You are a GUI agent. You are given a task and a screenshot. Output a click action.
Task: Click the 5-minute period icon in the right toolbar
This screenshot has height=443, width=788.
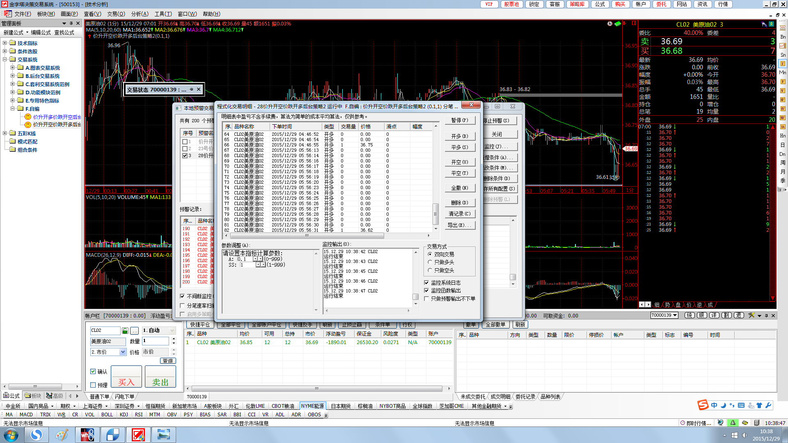(x=783, y=91)
